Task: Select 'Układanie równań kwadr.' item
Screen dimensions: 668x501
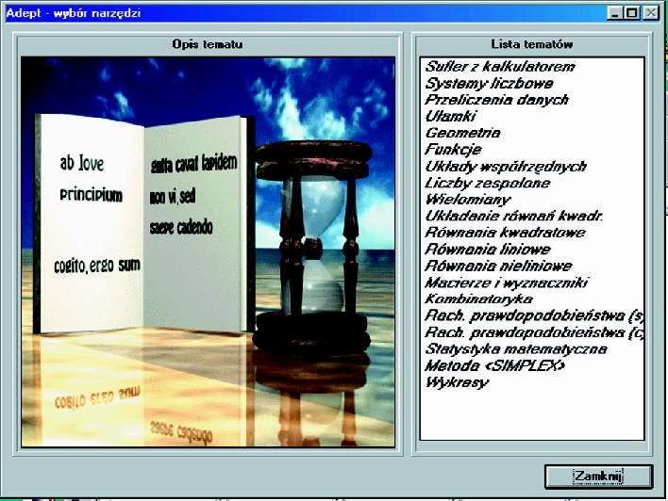Action: click(x=514, y=216)
